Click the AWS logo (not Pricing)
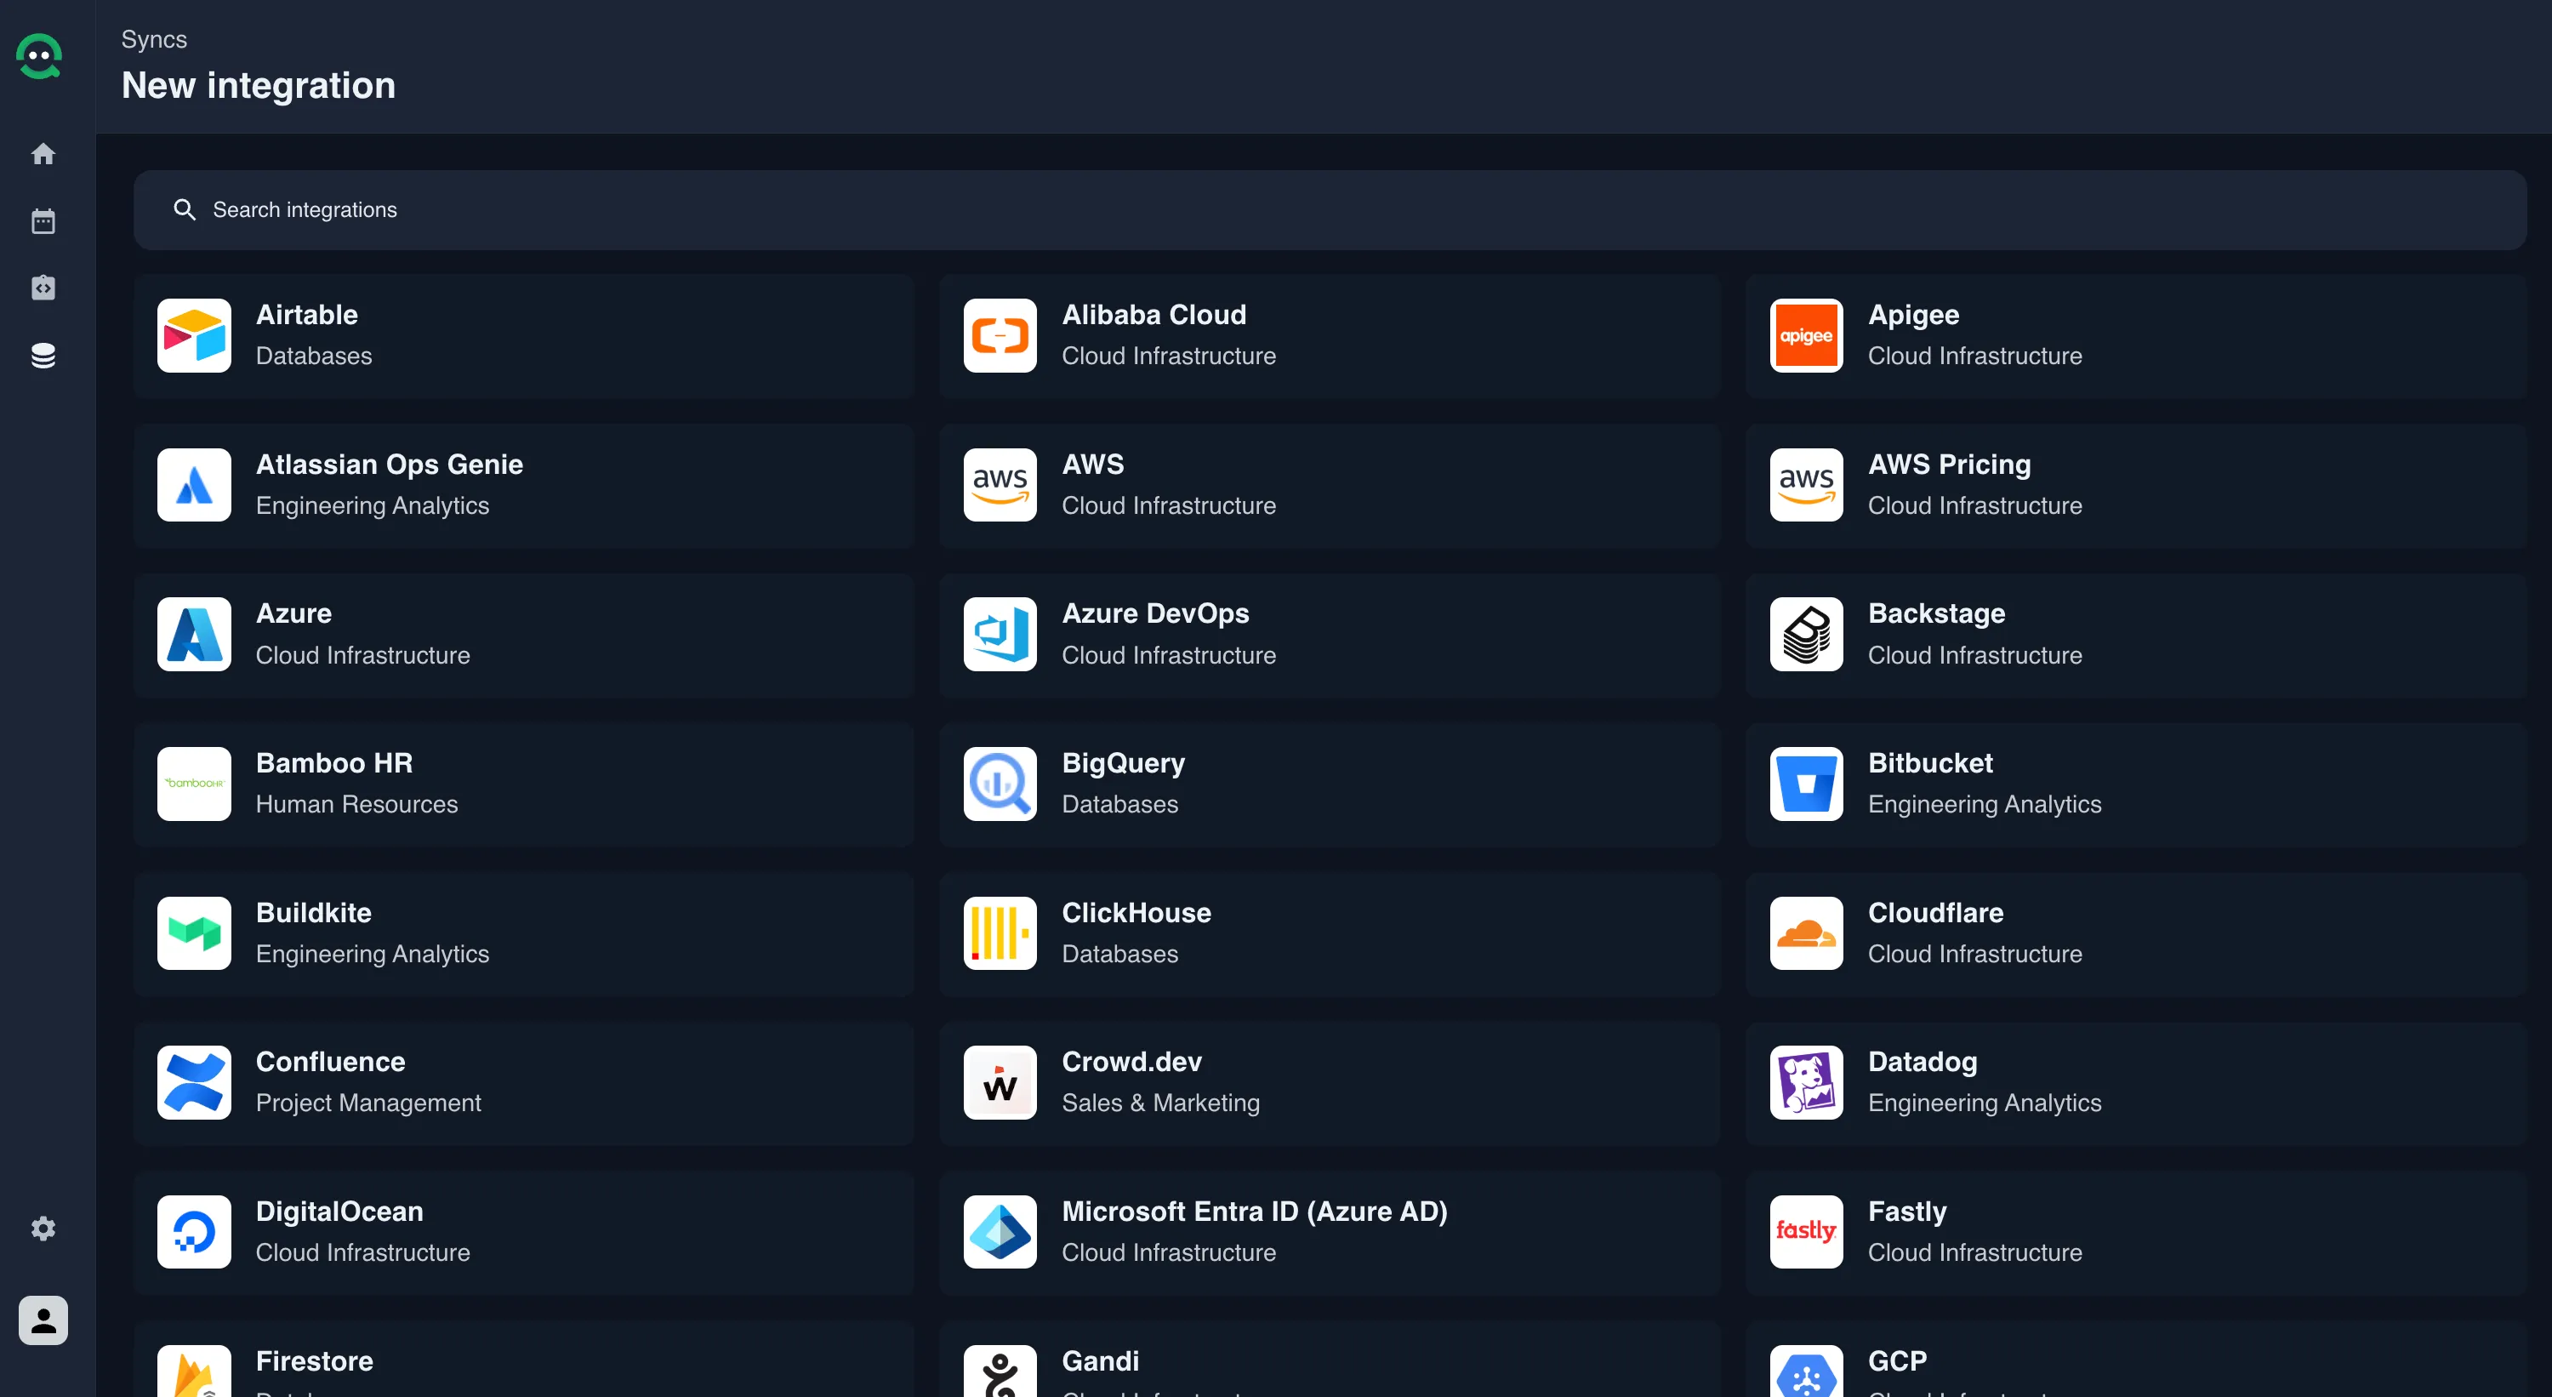This screenshot has width=2552, height=1397. pos(1000,484)
